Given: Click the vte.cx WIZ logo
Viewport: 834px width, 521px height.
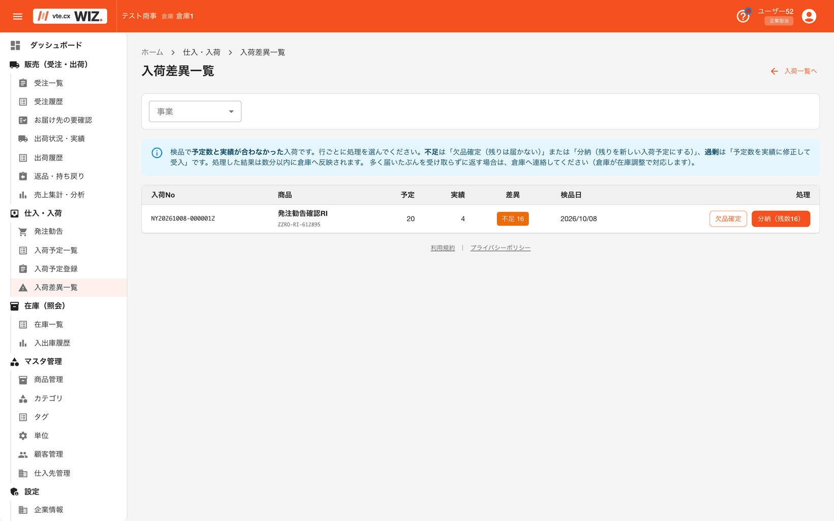Looking at the screenshot, I should click(70, 16).
